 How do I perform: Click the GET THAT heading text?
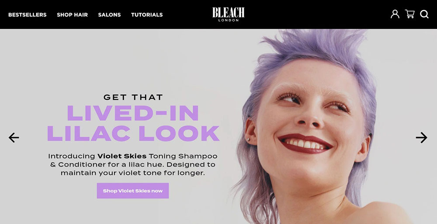(133, 97)
